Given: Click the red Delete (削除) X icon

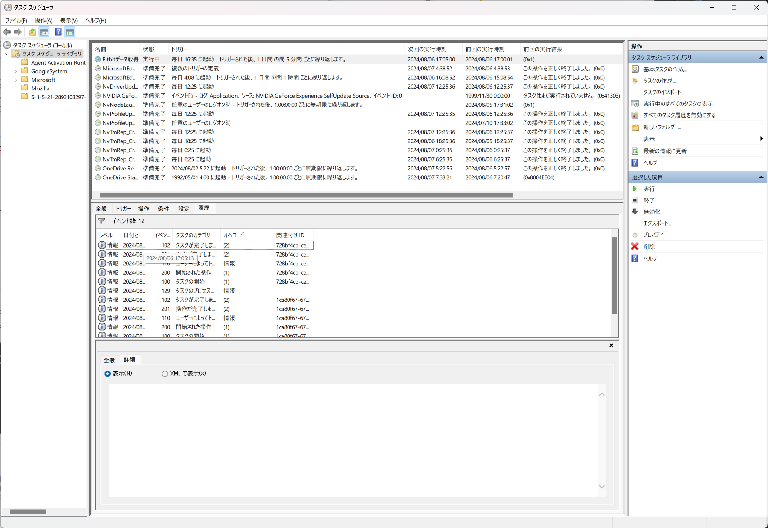Looking at the screenshot, I should coord(635,246).
